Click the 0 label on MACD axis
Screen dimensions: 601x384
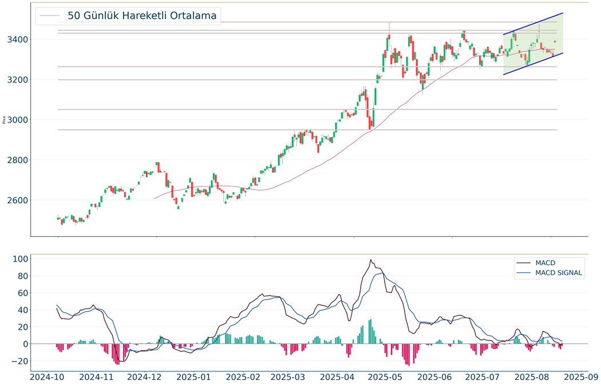pyautogui.click(x=25, y=344)
